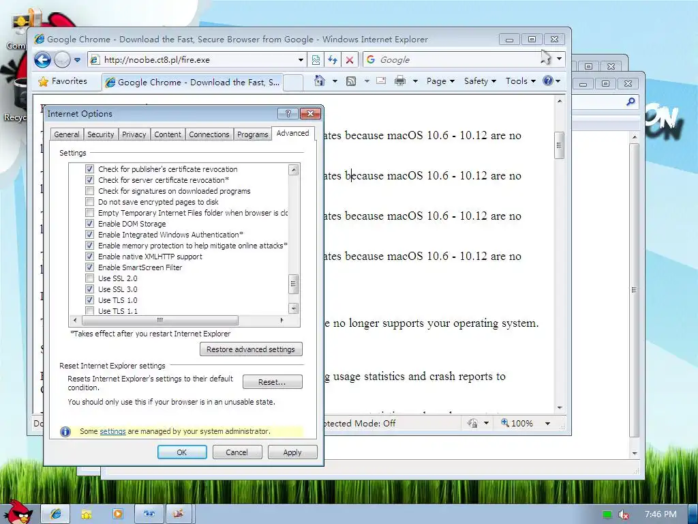The width and height of the screenshot is (698, 524).
Task: Open the Tools menu
Action: tap(520, 81)
